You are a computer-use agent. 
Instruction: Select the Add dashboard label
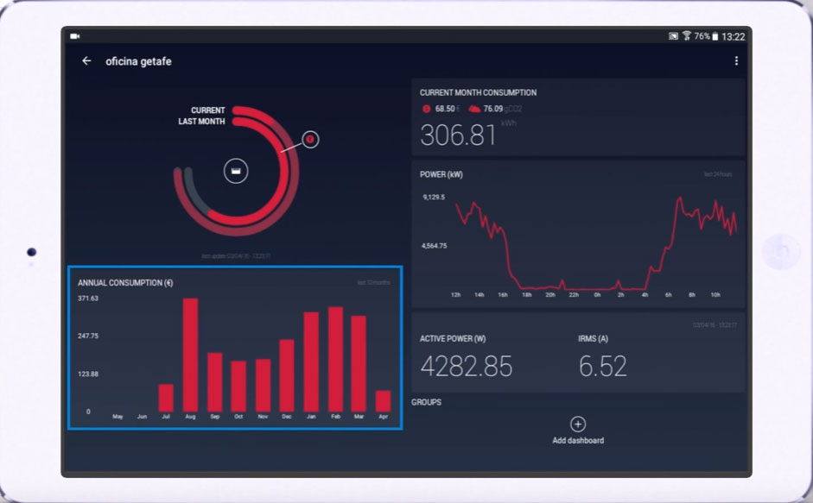pos(578,441)
